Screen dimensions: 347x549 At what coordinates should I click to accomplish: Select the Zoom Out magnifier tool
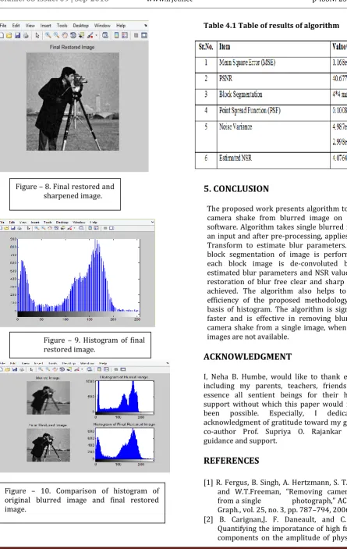[x=56, y=35]
